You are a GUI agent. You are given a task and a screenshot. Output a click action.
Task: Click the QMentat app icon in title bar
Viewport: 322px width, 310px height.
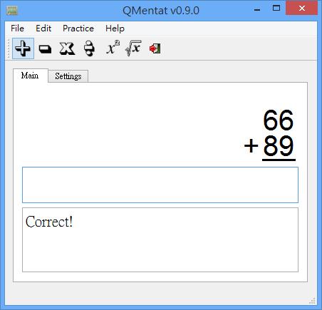12,10
